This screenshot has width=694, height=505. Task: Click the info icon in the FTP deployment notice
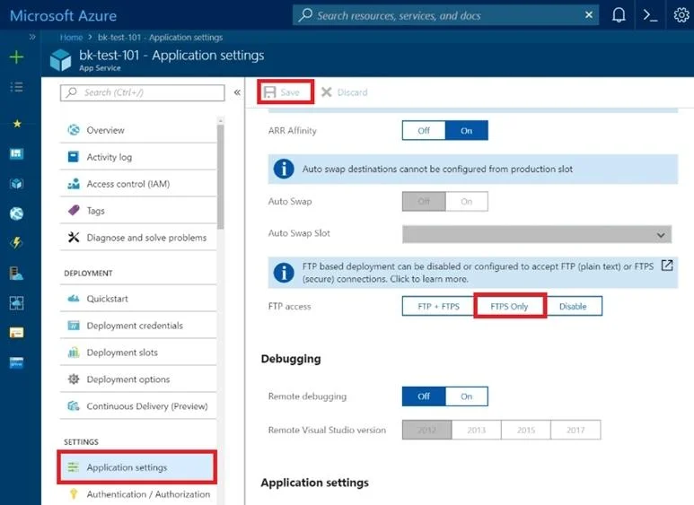pos(284,273)
